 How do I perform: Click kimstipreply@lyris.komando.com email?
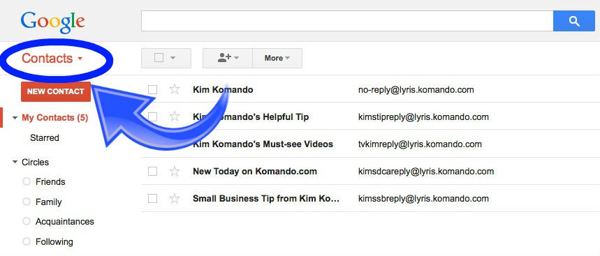[x=423, y=117]
